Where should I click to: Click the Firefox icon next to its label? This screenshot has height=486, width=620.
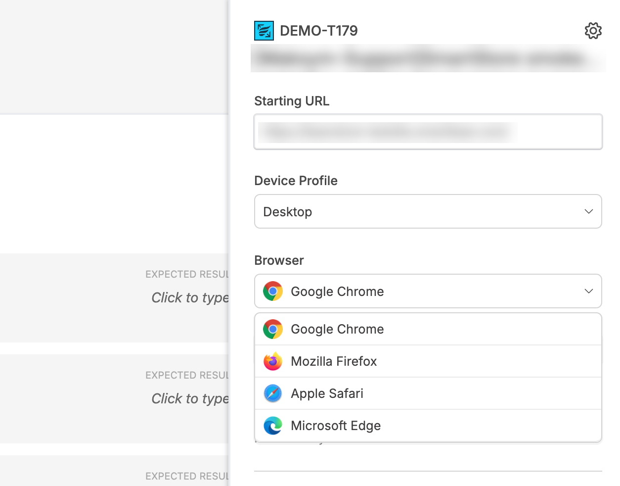tap(272, 361)
